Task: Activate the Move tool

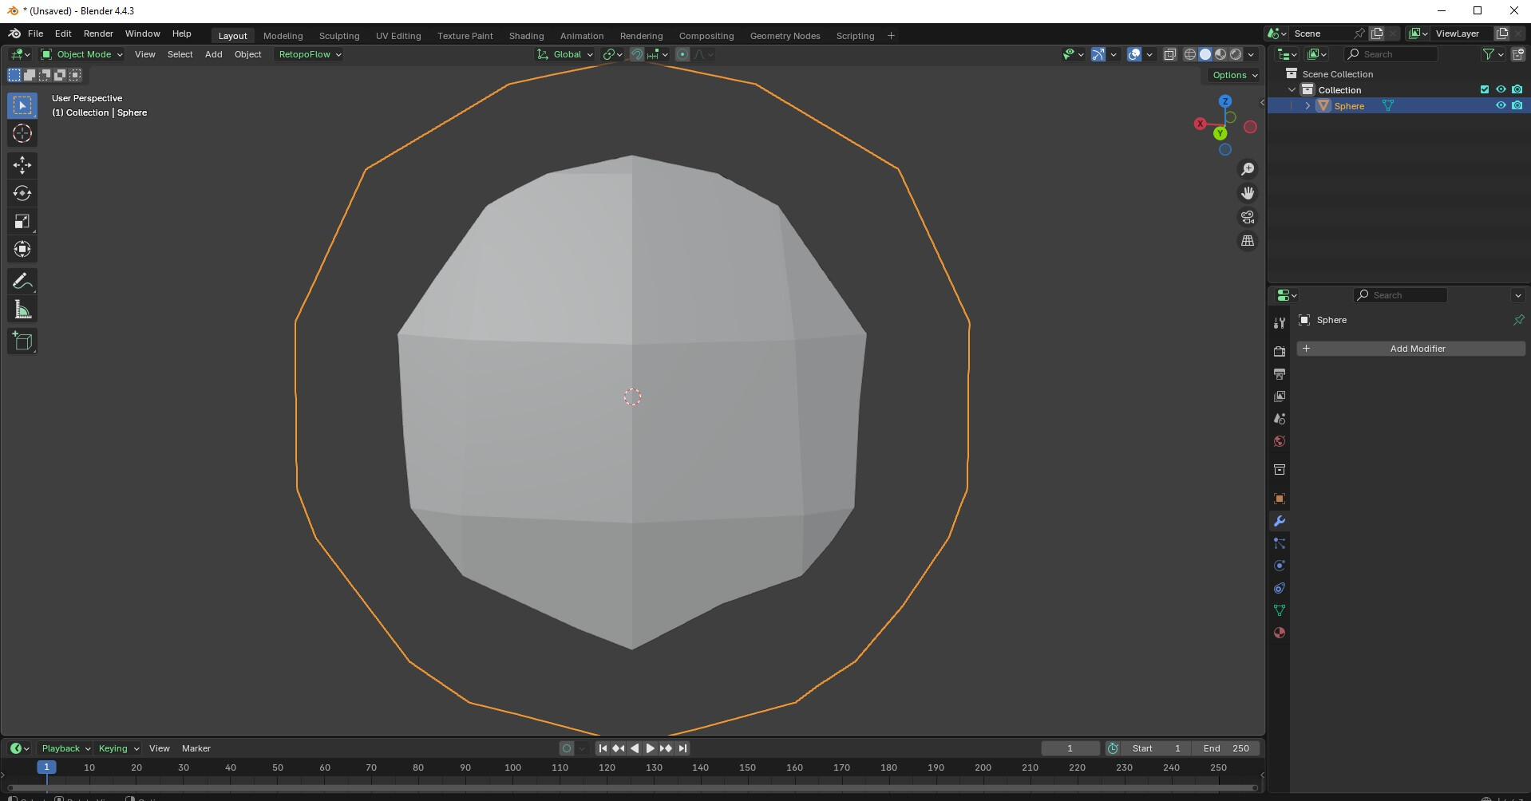Action: click(x=22, y=165)
